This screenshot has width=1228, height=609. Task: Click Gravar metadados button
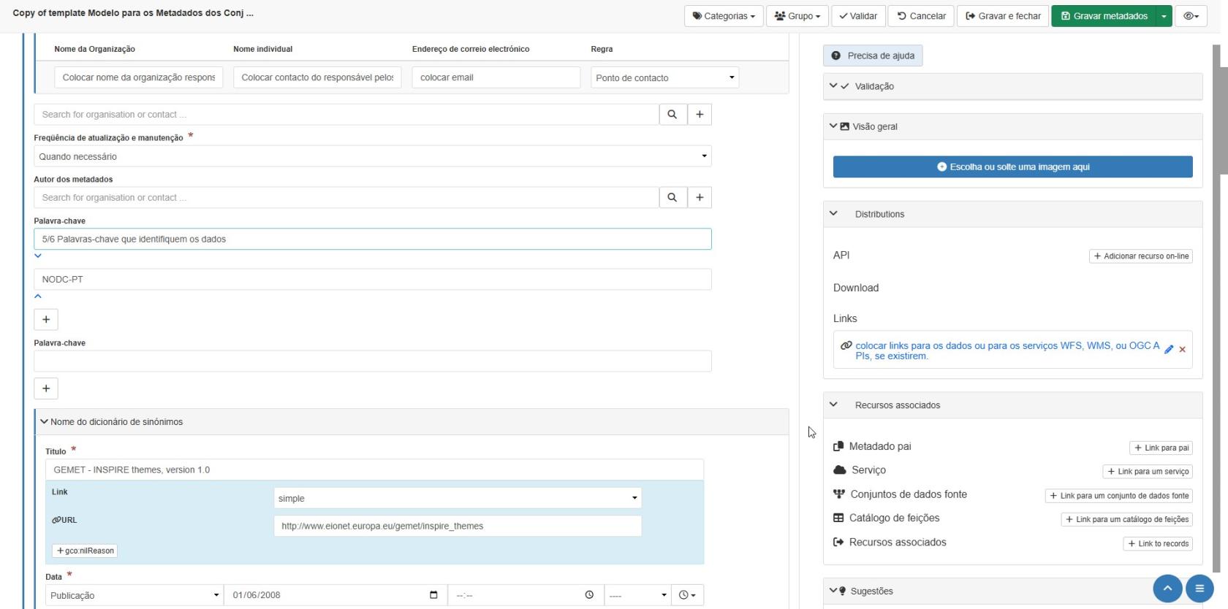(1103, 16)
